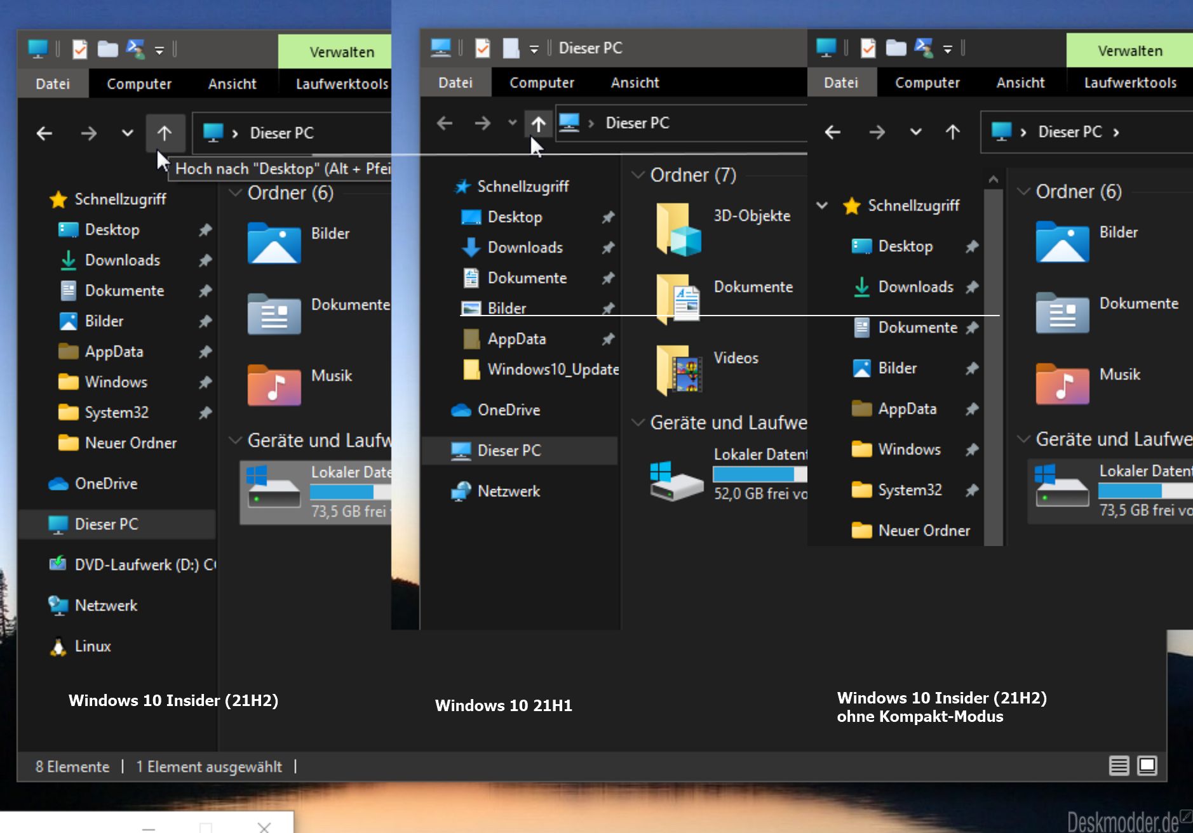Open recent locations dropdown in left window

tap(128, 133)
